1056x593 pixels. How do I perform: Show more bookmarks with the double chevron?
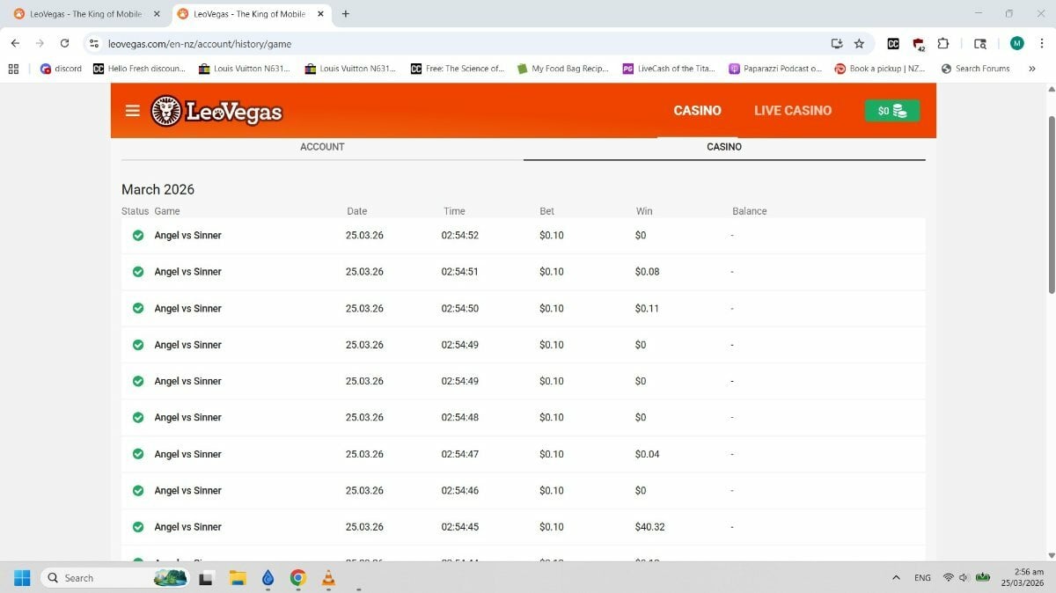[x=1031, y=69]
